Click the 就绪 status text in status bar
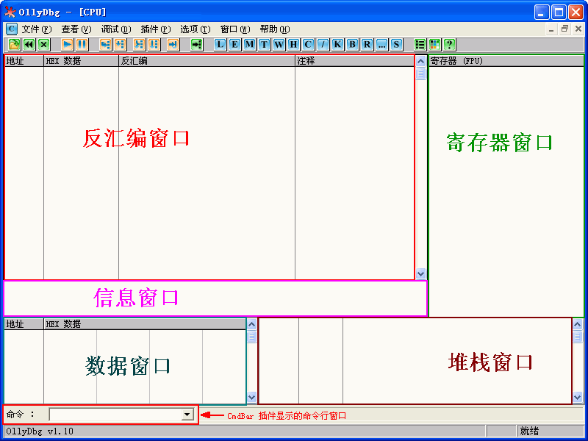 [x=529, y=431]
